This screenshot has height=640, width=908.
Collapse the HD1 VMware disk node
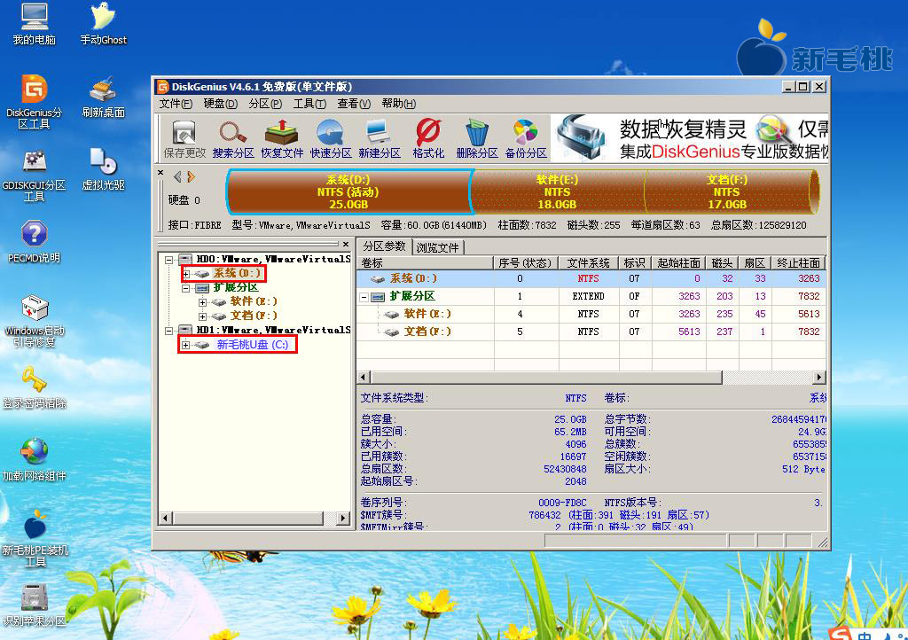click(x=168, y=331)
